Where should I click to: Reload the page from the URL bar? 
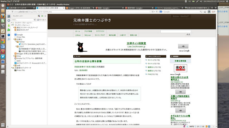point(156,12)
